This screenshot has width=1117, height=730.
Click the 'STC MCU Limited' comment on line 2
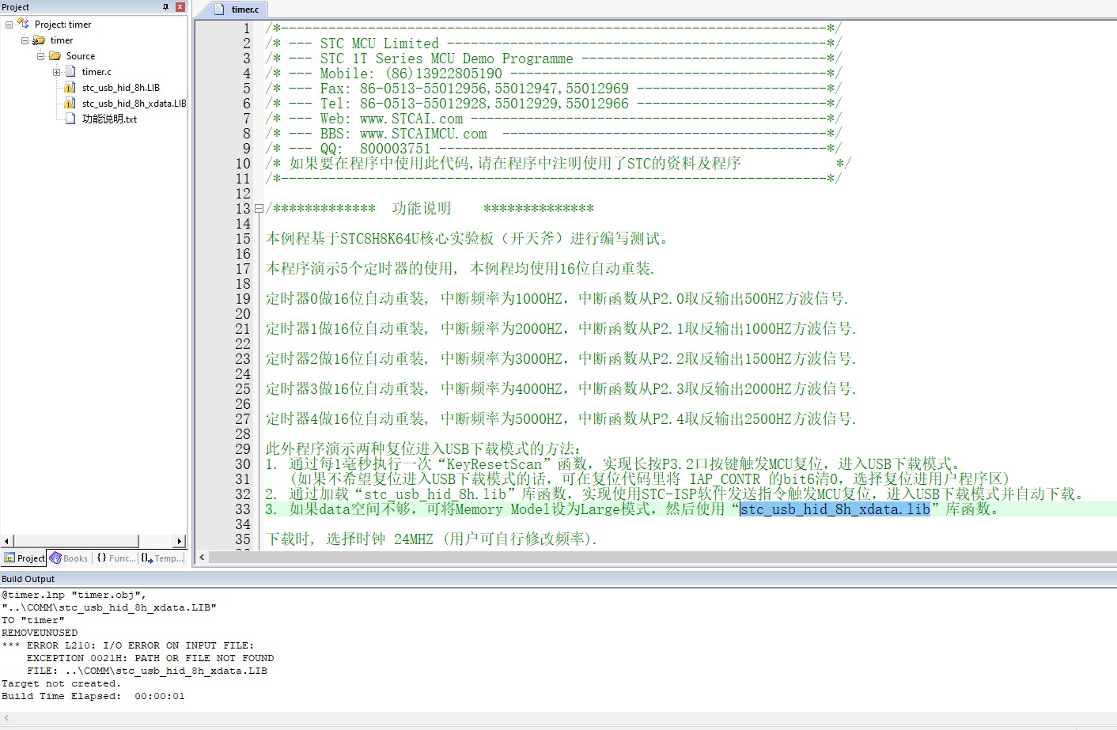[380, 43]
